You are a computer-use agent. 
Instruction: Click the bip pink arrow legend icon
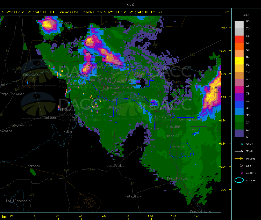pyautogui.click(x=239, y=166)
